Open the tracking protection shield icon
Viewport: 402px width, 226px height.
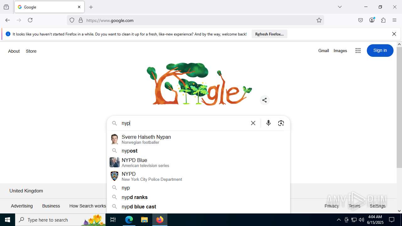pyautogui.click(x=72, y=20)
